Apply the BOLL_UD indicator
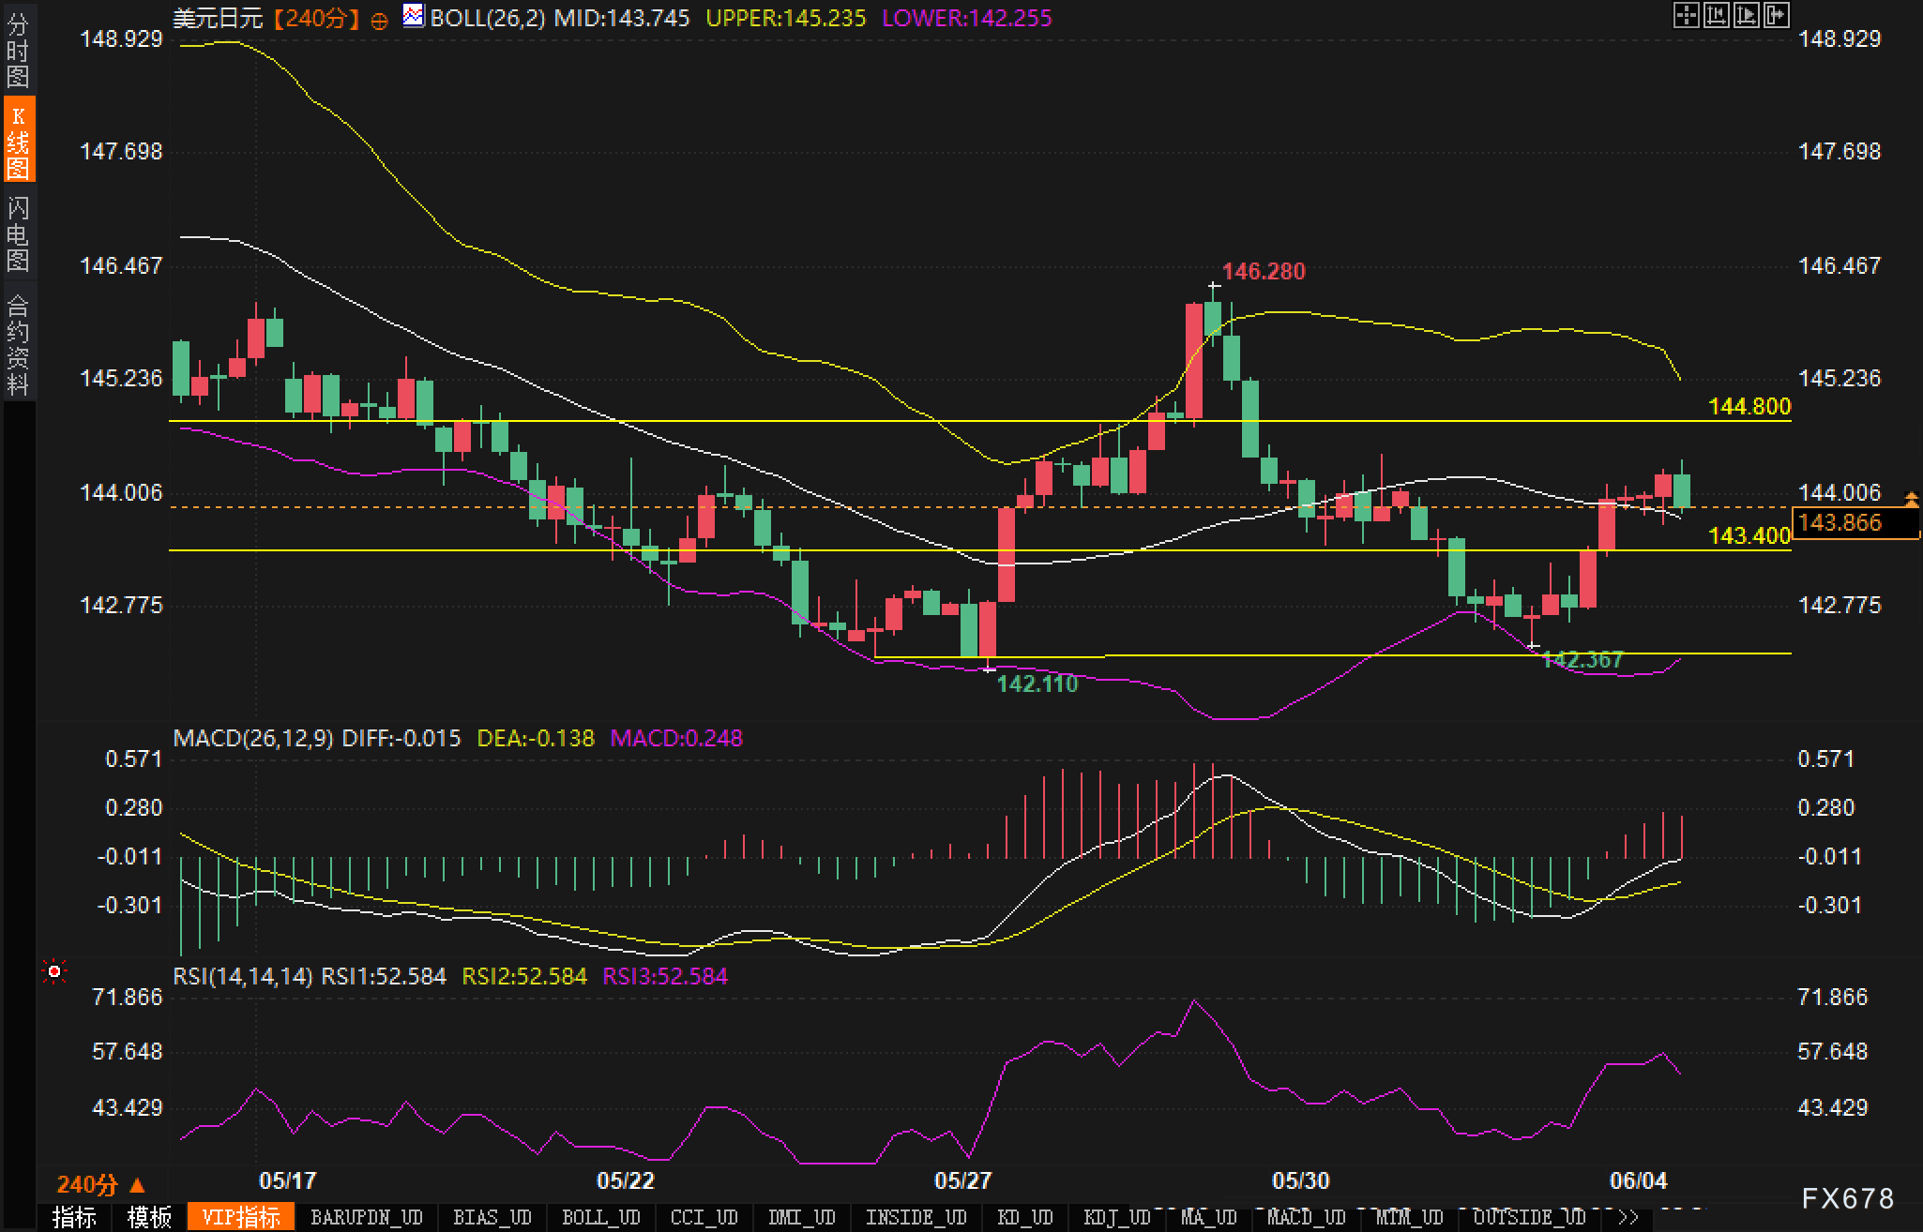The image size is (1923, 1232). 600,1218
